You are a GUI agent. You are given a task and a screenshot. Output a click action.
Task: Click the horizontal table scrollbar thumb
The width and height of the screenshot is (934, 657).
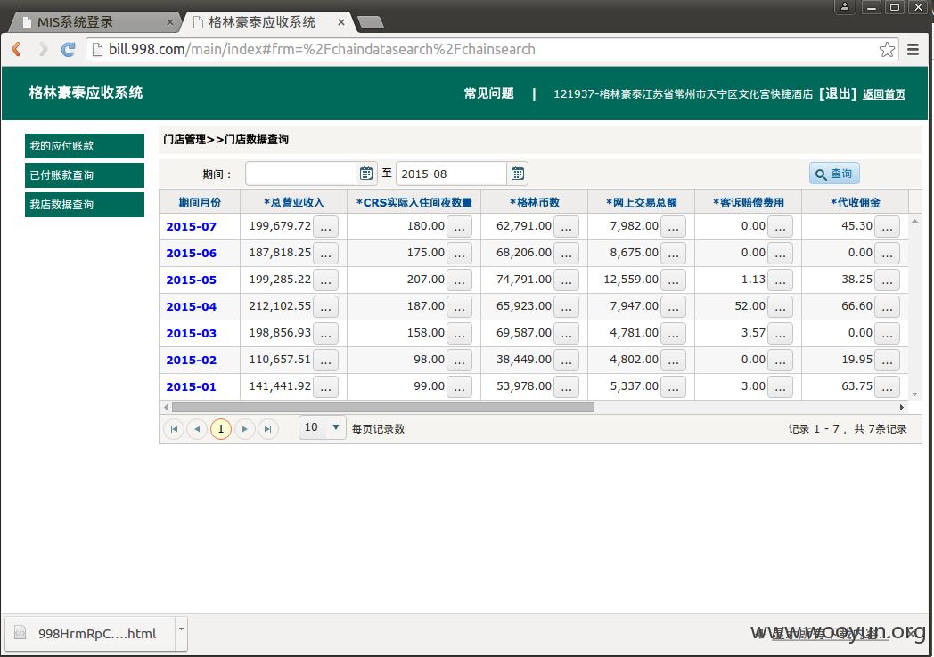coord(383,408)
